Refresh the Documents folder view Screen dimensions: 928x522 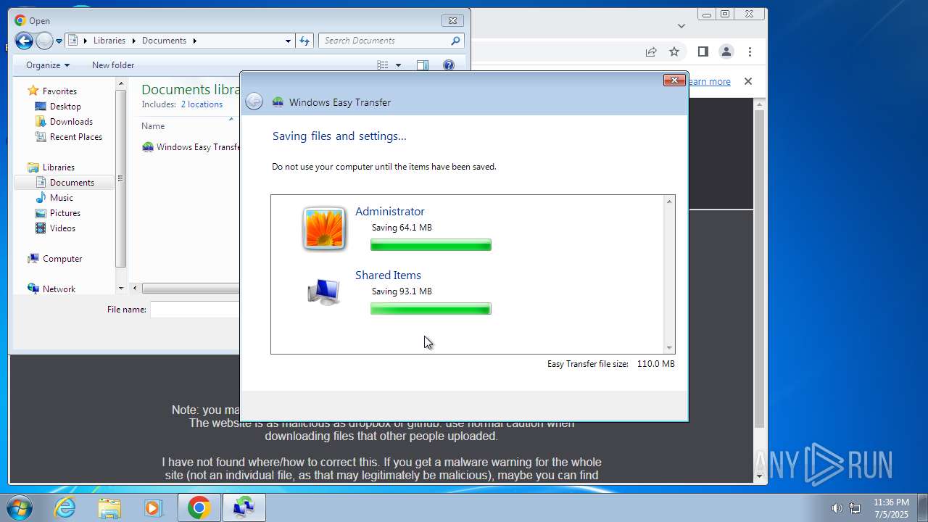304,41
